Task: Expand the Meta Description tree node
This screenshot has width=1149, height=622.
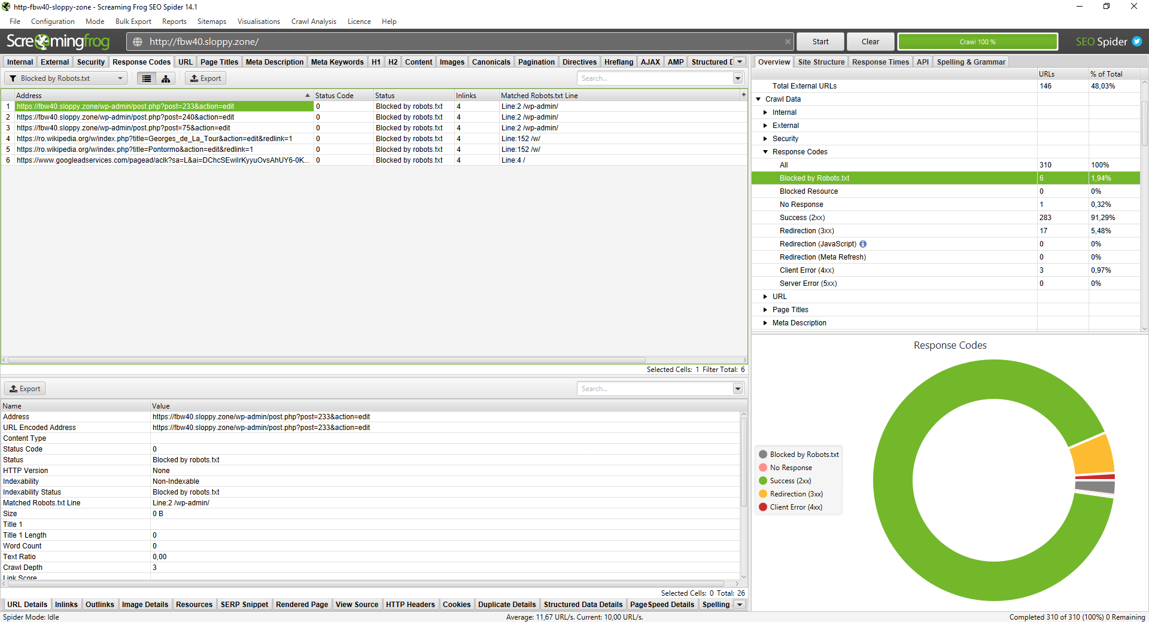Action: point(765,323)
